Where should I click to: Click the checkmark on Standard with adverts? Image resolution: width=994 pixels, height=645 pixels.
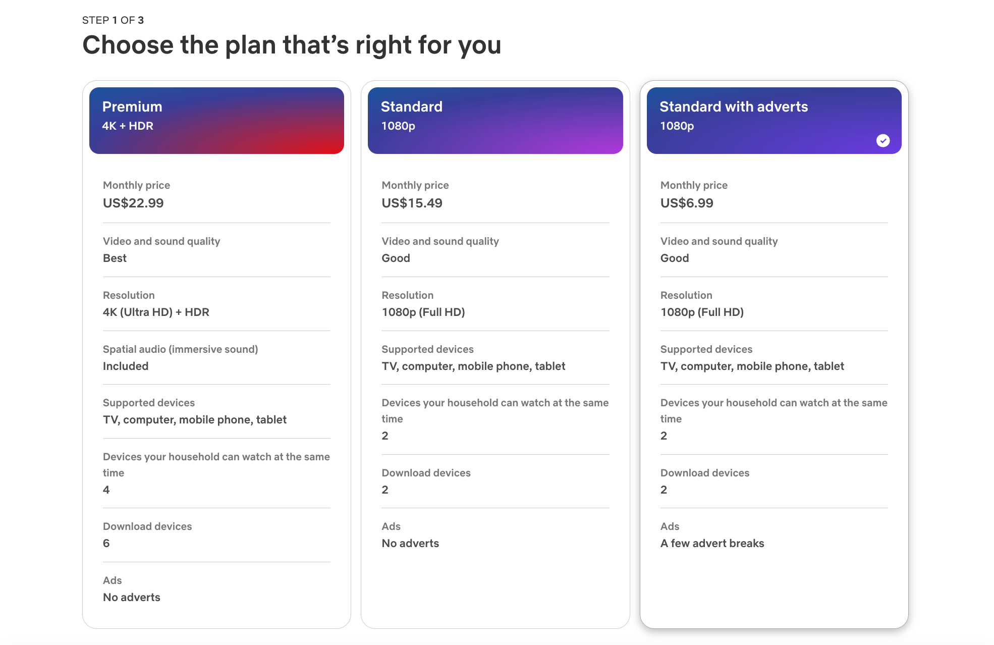pyautogui.click(x=882, y=140)
